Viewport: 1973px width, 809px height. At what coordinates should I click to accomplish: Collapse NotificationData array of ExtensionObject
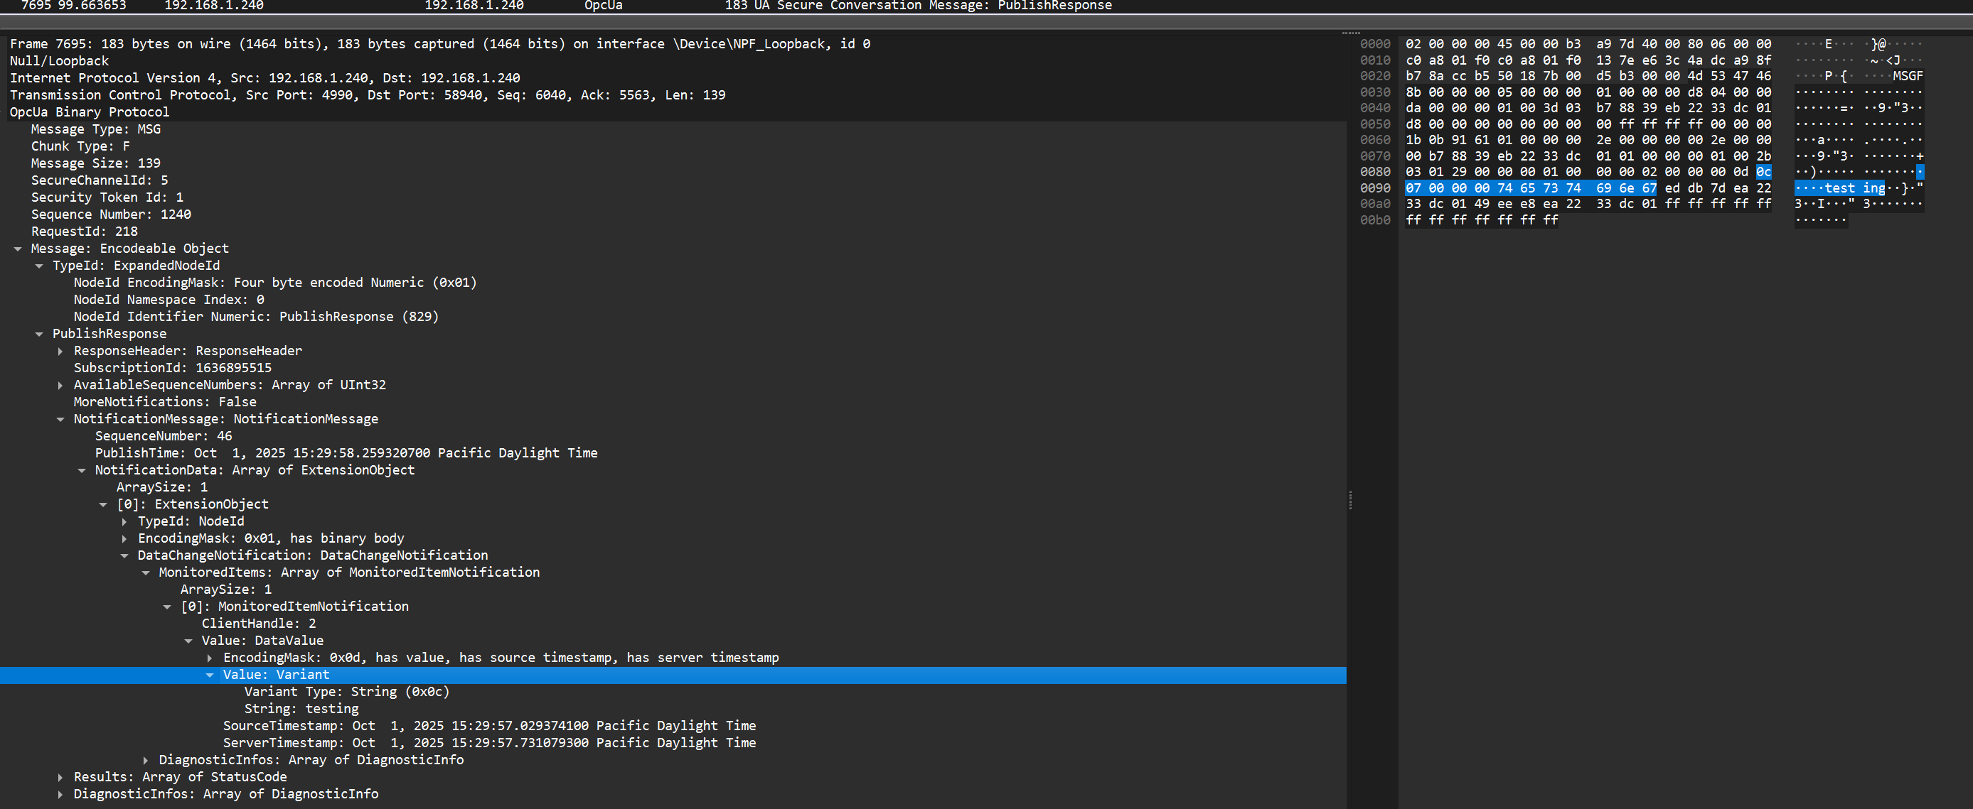(x=82, y=471)
